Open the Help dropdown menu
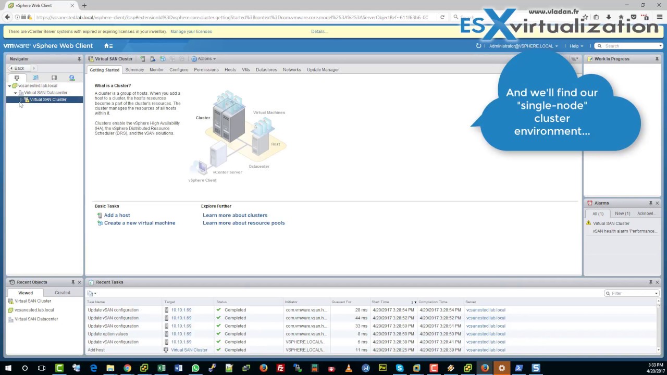 (x=576, y=46)
